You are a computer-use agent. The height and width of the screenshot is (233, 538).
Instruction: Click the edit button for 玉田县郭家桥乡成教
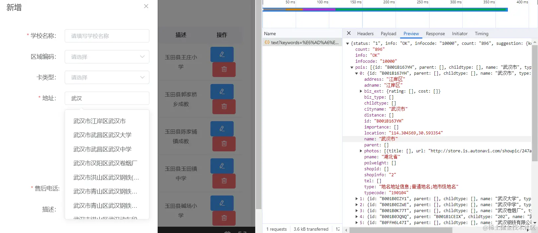pos(222,92)
